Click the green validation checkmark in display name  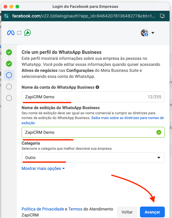(159, 132)
